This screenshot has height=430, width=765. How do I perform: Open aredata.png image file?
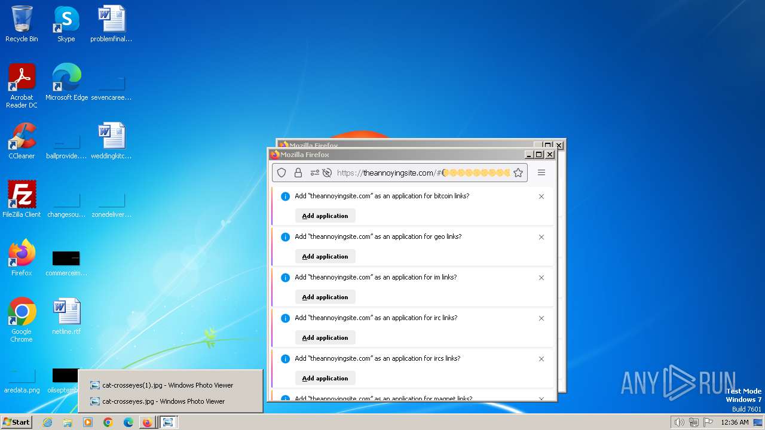click(22, 380)
